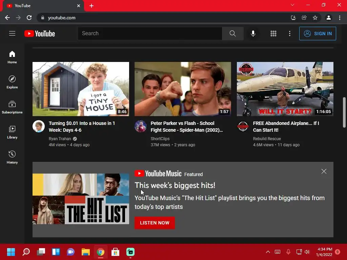
Task: Click 'This week's biggest hits!' heading
Action: (175, 185)
